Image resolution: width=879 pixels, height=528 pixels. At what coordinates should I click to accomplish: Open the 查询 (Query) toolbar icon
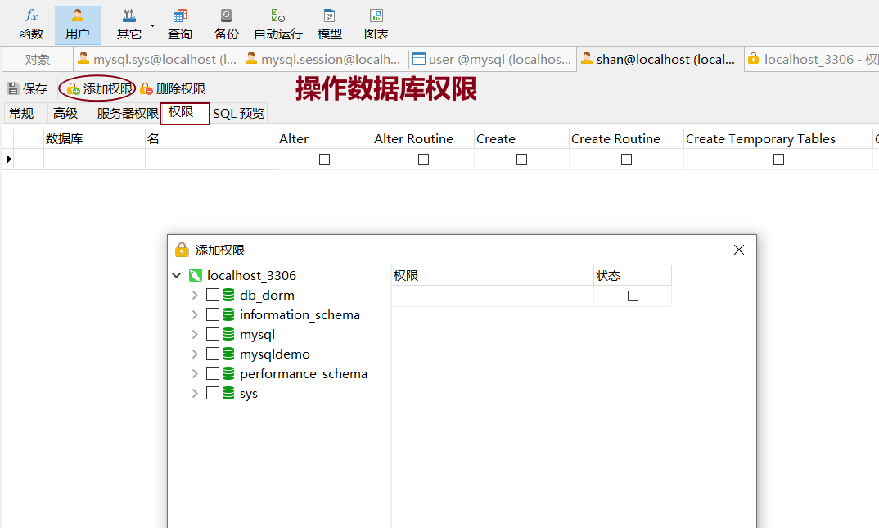pos(180,25)
